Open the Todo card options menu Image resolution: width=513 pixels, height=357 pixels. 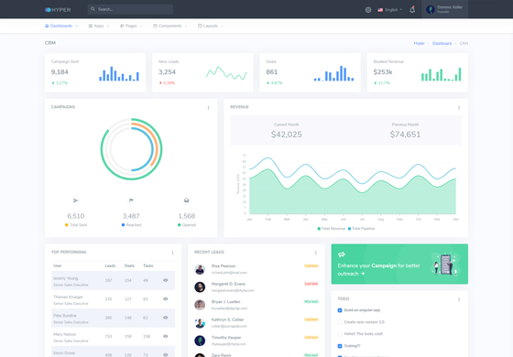pos(459,299)
